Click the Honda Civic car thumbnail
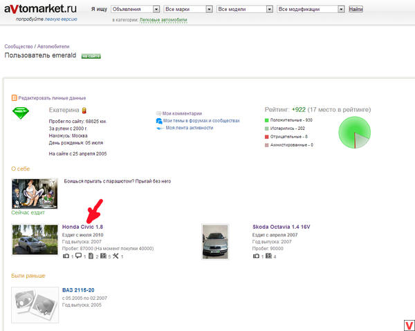 click(35, 240)
